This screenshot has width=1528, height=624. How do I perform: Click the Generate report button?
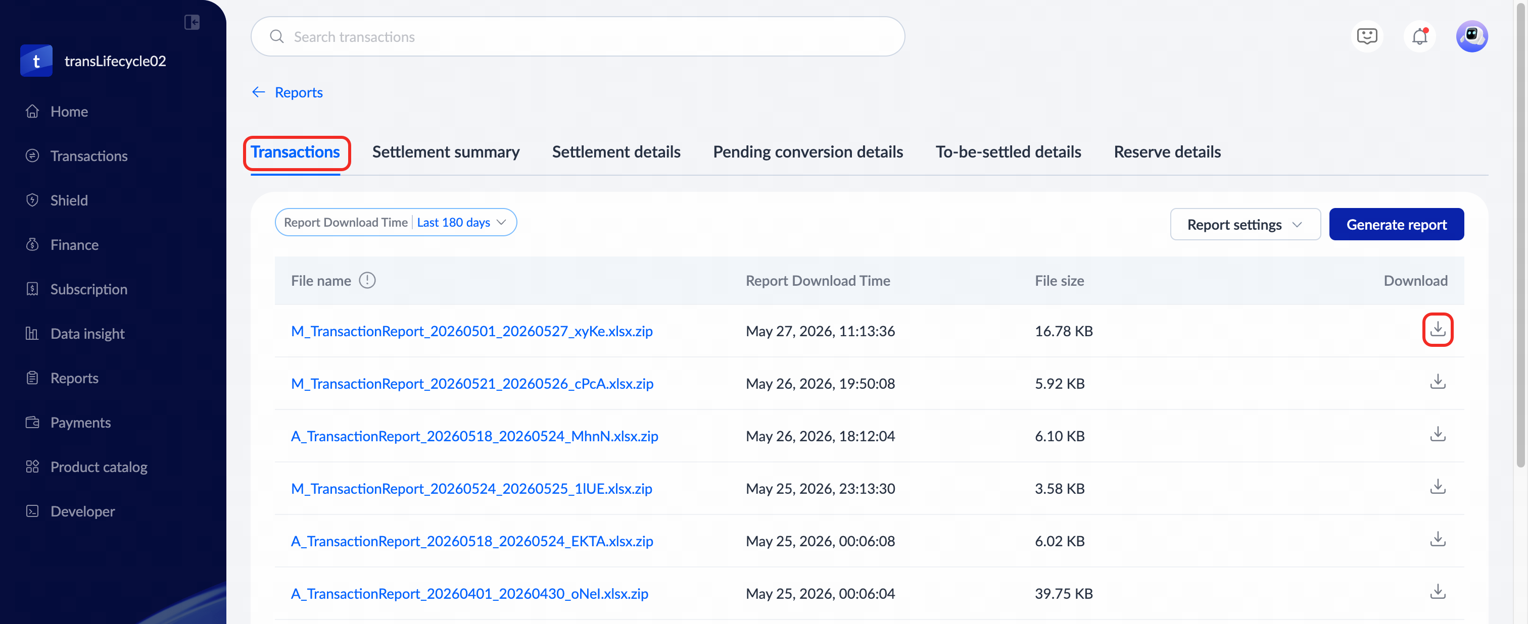[x=1396, y=225]
